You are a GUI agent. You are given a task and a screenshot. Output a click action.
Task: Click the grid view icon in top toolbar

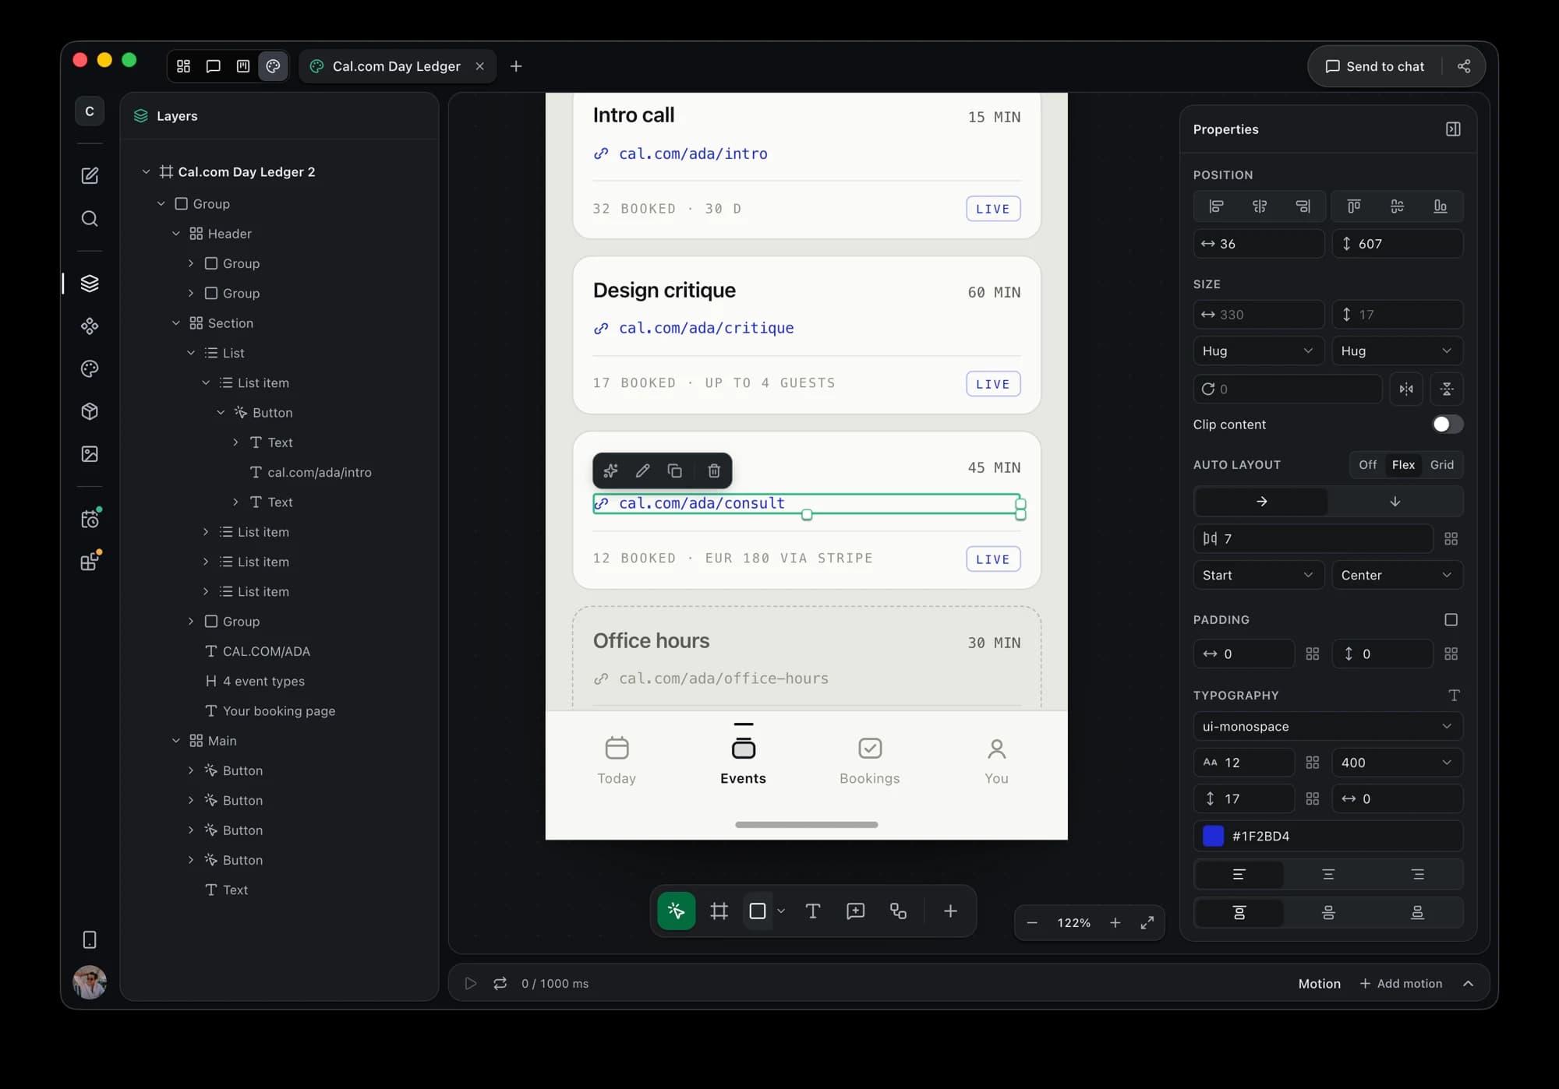coord(183,66)
